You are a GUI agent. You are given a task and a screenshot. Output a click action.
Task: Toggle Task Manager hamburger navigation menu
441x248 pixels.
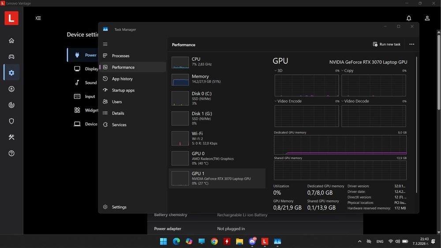point(105,44)
